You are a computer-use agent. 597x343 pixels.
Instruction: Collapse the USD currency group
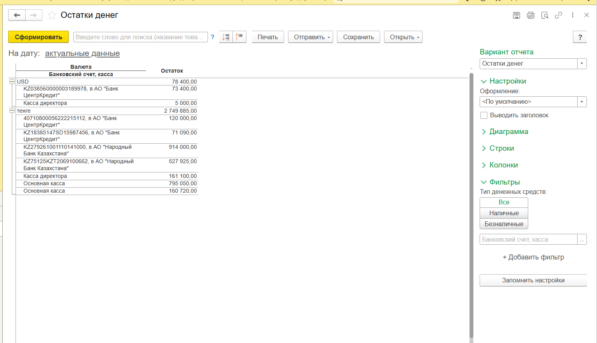tap(12, 82)
